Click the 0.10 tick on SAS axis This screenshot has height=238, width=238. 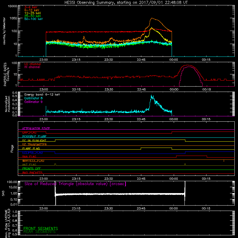14,199
